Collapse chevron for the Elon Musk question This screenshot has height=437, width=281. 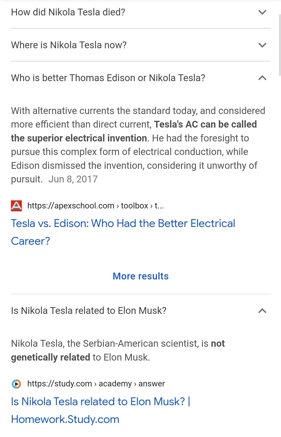click(x=262, y=311)
